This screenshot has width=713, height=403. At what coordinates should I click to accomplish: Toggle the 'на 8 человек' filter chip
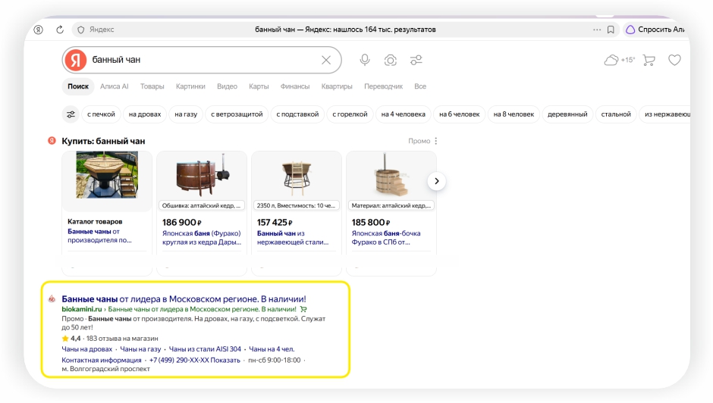point(514,114)
